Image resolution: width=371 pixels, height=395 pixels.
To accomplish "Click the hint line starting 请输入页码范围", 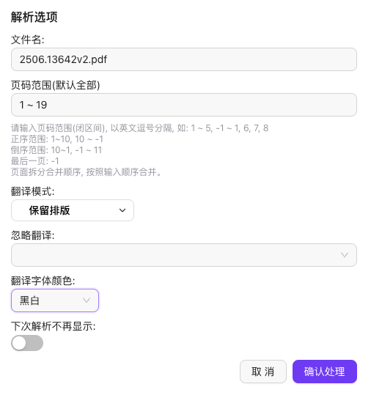I will (x=139, y=128).
